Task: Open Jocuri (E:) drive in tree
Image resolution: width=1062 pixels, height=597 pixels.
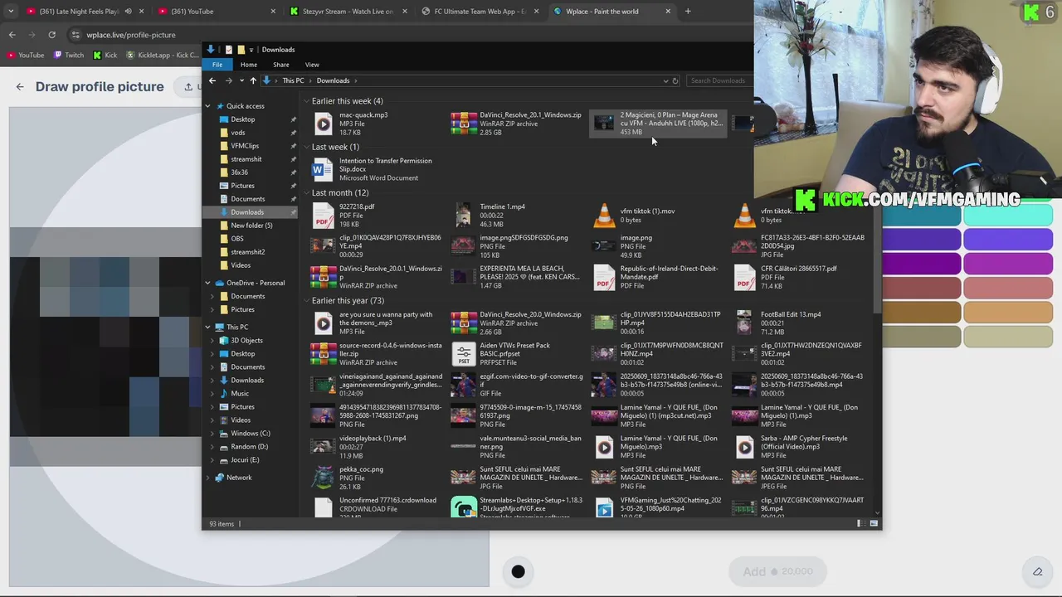Action: [245, 459]
